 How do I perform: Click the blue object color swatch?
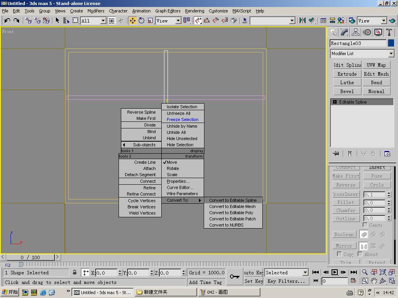391,43
